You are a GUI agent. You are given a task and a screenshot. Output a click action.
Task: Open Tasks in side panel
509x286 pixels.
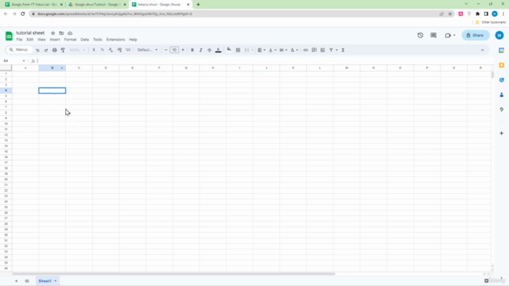tap(502, 80)
